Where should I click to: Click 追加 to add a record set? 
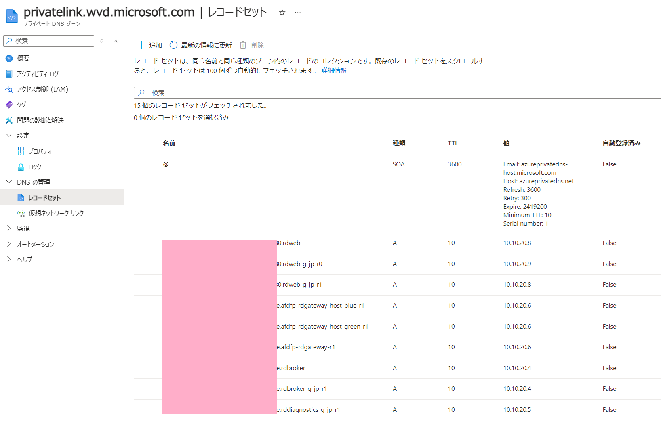(x=150, y=45)
